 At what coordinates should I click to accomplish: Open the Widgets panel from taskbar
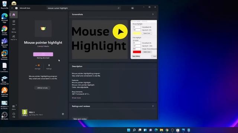[145, 130]
